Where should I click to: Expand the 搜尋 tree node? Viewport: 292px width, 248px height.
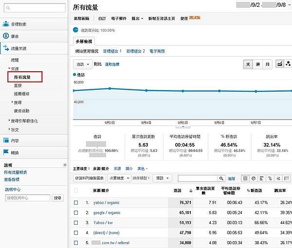12,102
